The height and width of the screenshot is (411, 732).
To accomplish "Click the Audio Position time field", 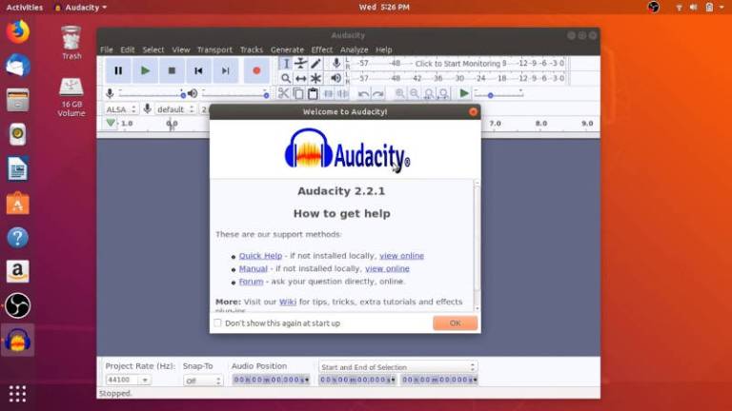I will (271, 380).
